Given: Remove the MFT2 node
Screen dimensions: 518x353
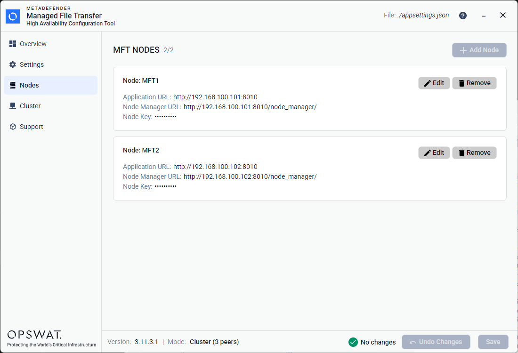Looking at the screenshot, I should (474, 153).
